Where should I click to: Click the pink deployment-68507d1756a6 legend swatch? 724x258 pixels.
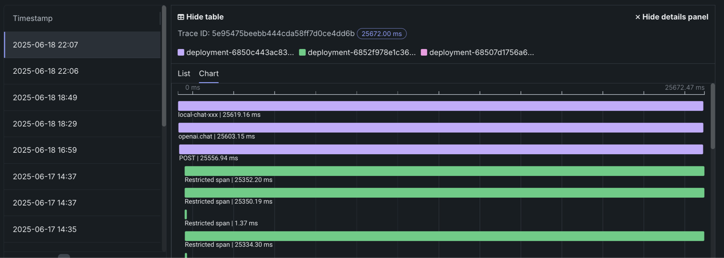tap(424, 52)
